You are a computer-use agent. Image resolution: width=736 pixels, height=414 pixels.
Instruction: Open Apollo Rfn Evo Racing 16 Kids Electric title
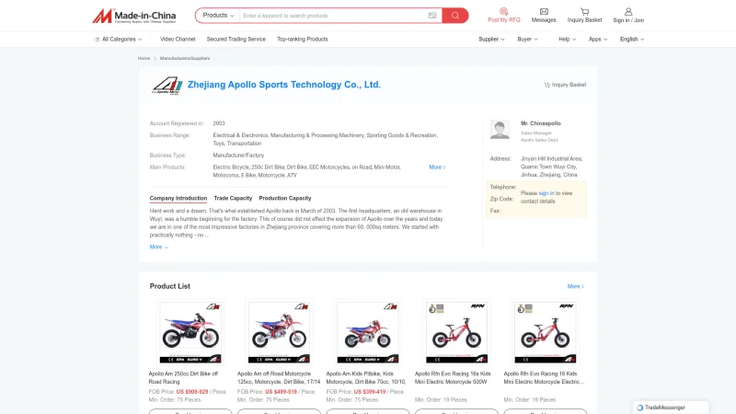[544, 378]
